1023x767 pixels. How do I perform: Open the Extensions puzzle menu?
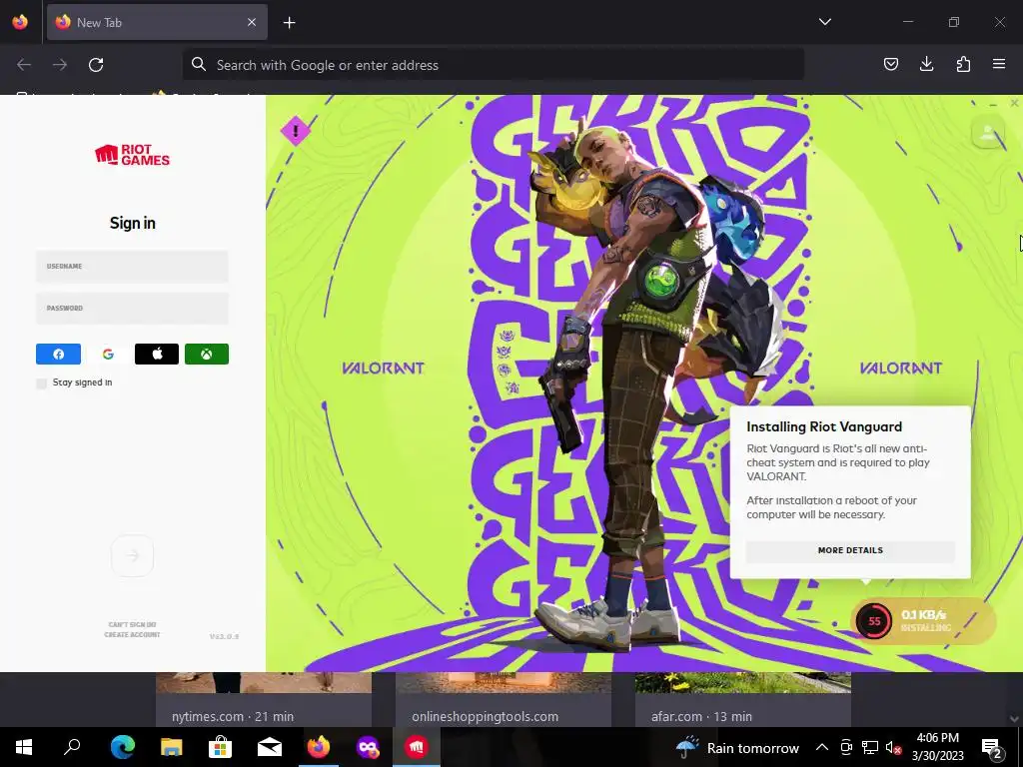pos(963,64)
